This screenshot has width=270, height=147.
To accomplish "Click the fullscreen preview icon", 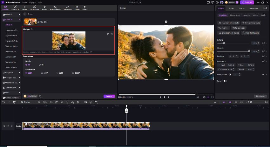I will click(213, 97).
